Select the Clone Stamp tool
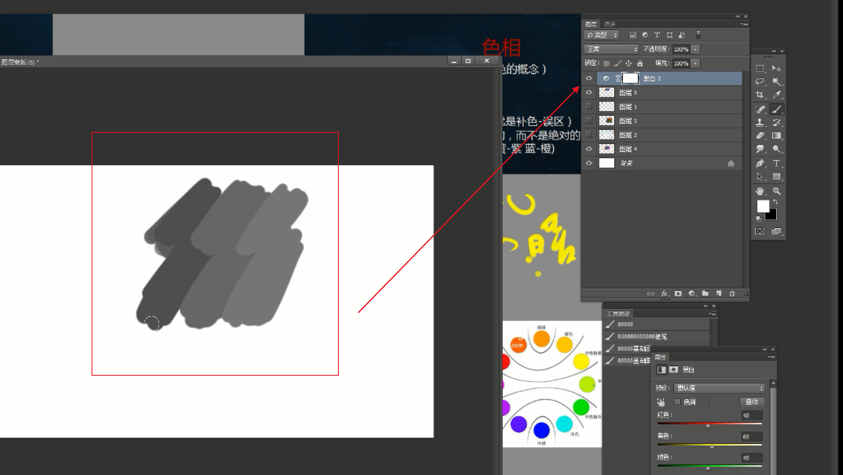843x475 pixels. (760, 122)
